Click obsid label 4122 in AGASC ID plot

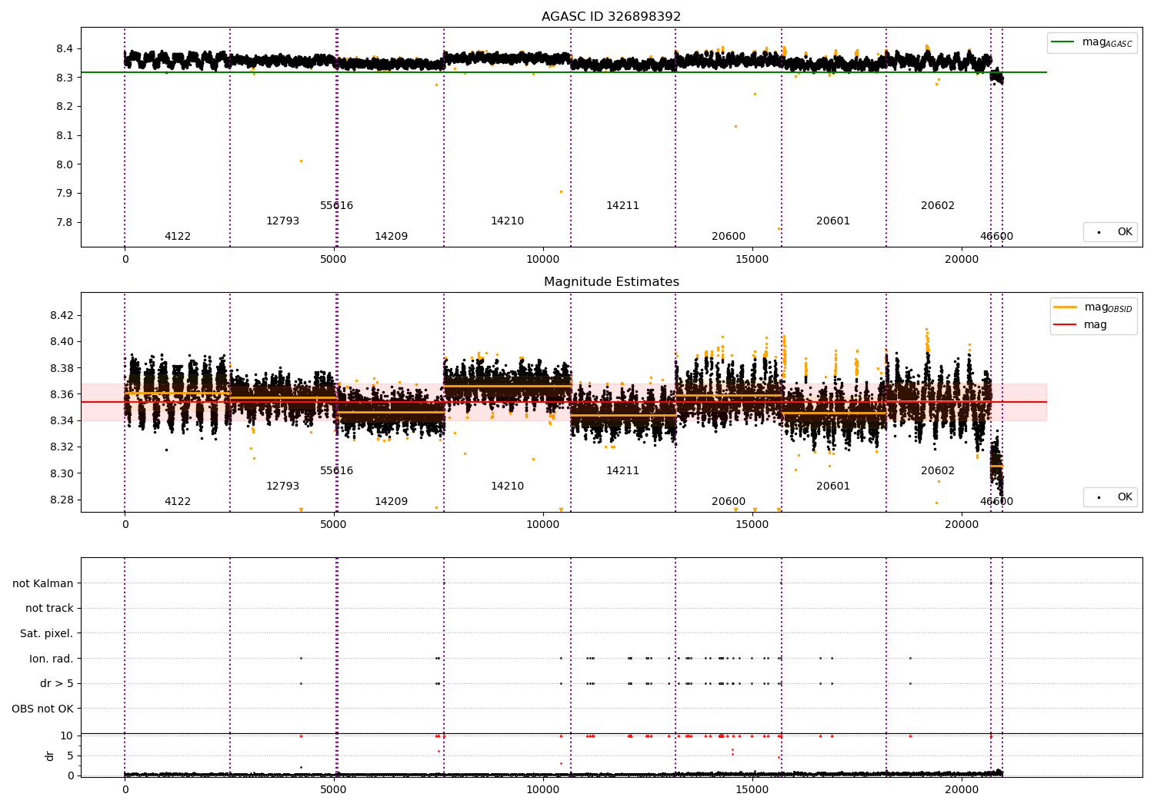pos(178,236)
